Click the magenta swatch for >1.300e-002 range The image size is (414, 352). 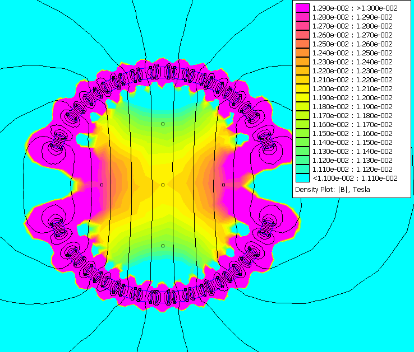coord(302,8)
